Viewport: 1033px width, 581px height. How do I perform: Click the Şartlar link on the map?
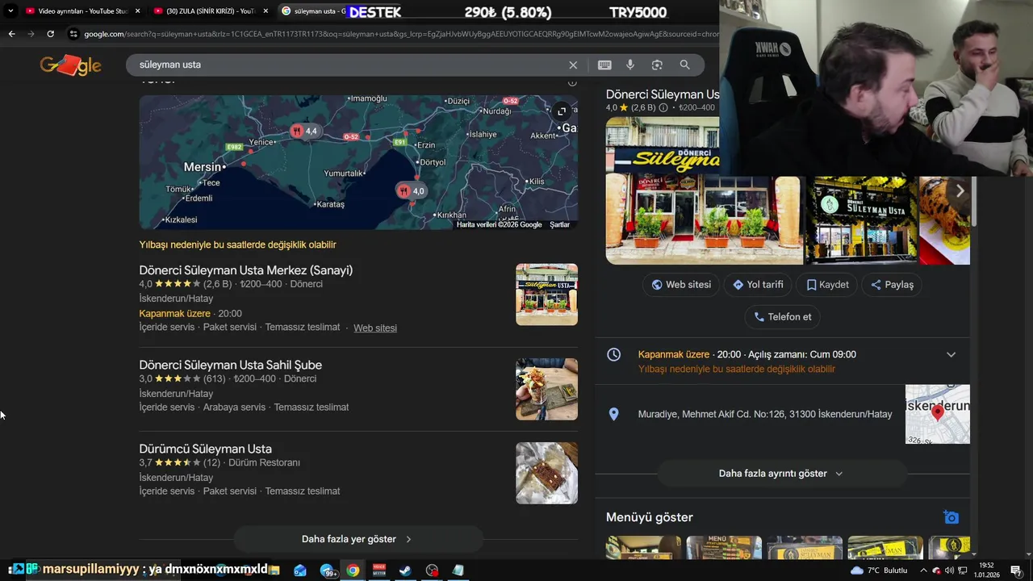[x=559, y=225]
